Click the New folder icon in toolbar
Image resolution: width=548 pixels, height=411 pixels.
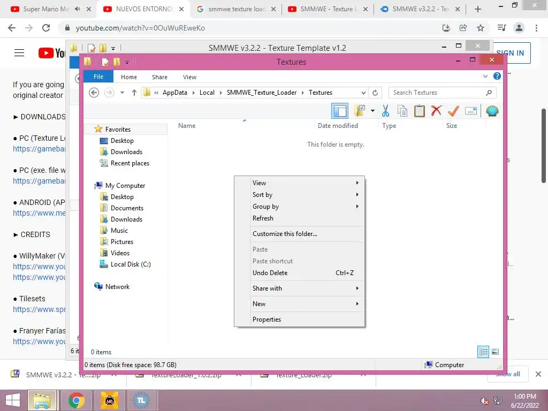tap(360, 111)
